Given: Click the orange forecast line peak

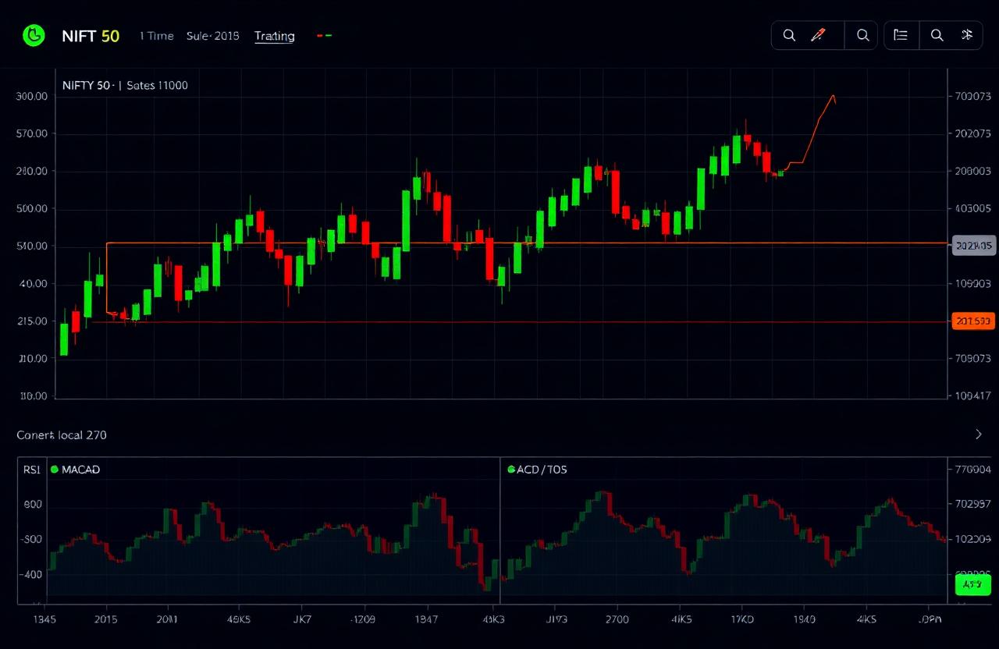Looking at the screenshot, I should pyautogui.click(x=834, y=96).
